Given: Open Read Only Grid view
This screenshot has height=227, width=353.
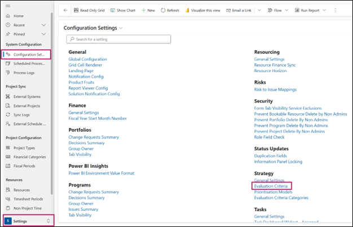Looking at the screenshot, I should click(x=89, y=10).
